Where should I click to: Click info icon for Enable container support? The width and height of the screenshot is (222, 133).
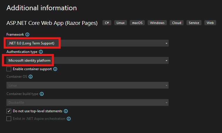(55, 69)
